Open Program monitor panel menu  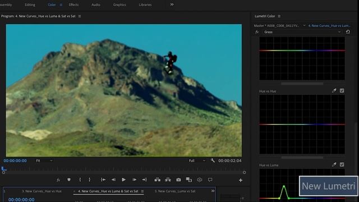point(80,16)
